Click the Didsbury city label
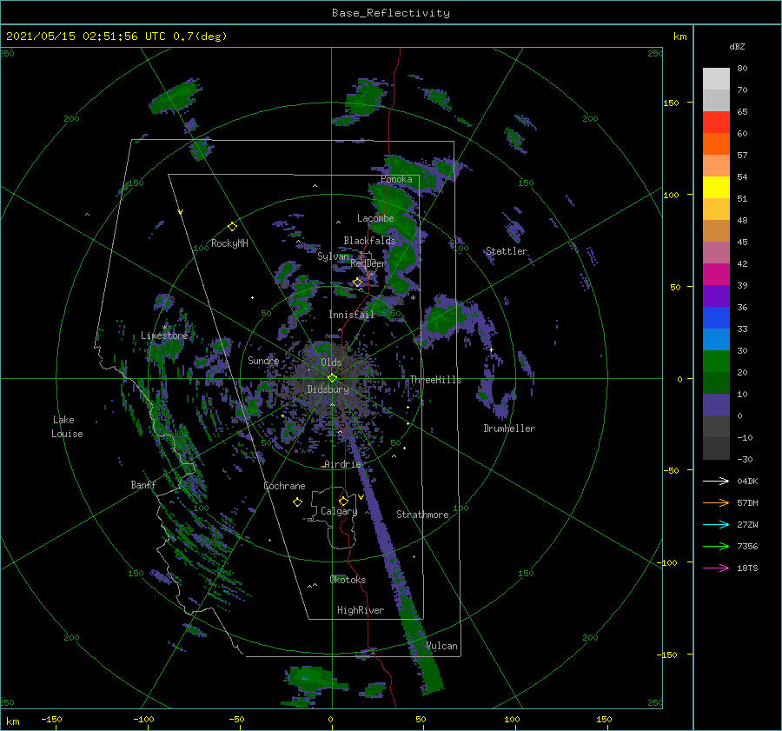 point(328,389)
